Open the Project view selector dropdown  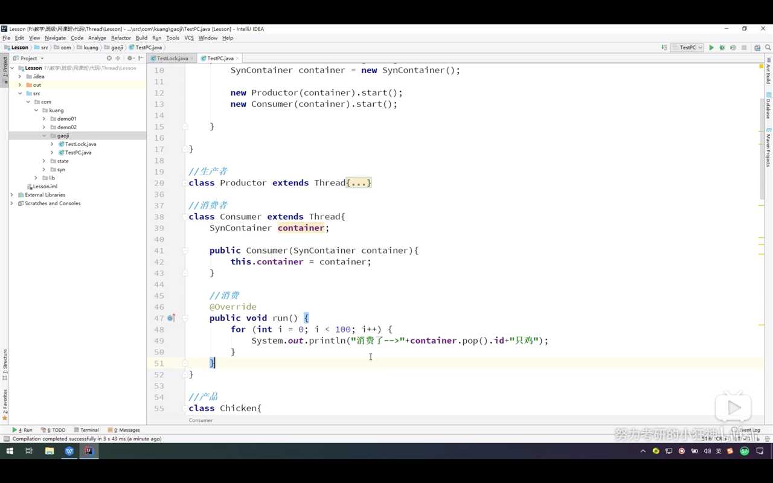click(x=28, y=59)
